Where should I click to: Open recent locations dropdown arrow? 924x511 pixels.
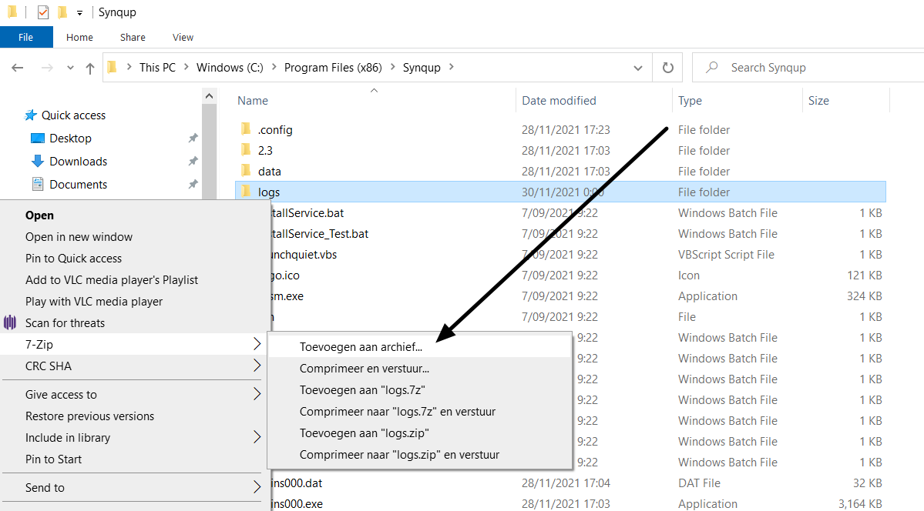[x=70, y=68]
